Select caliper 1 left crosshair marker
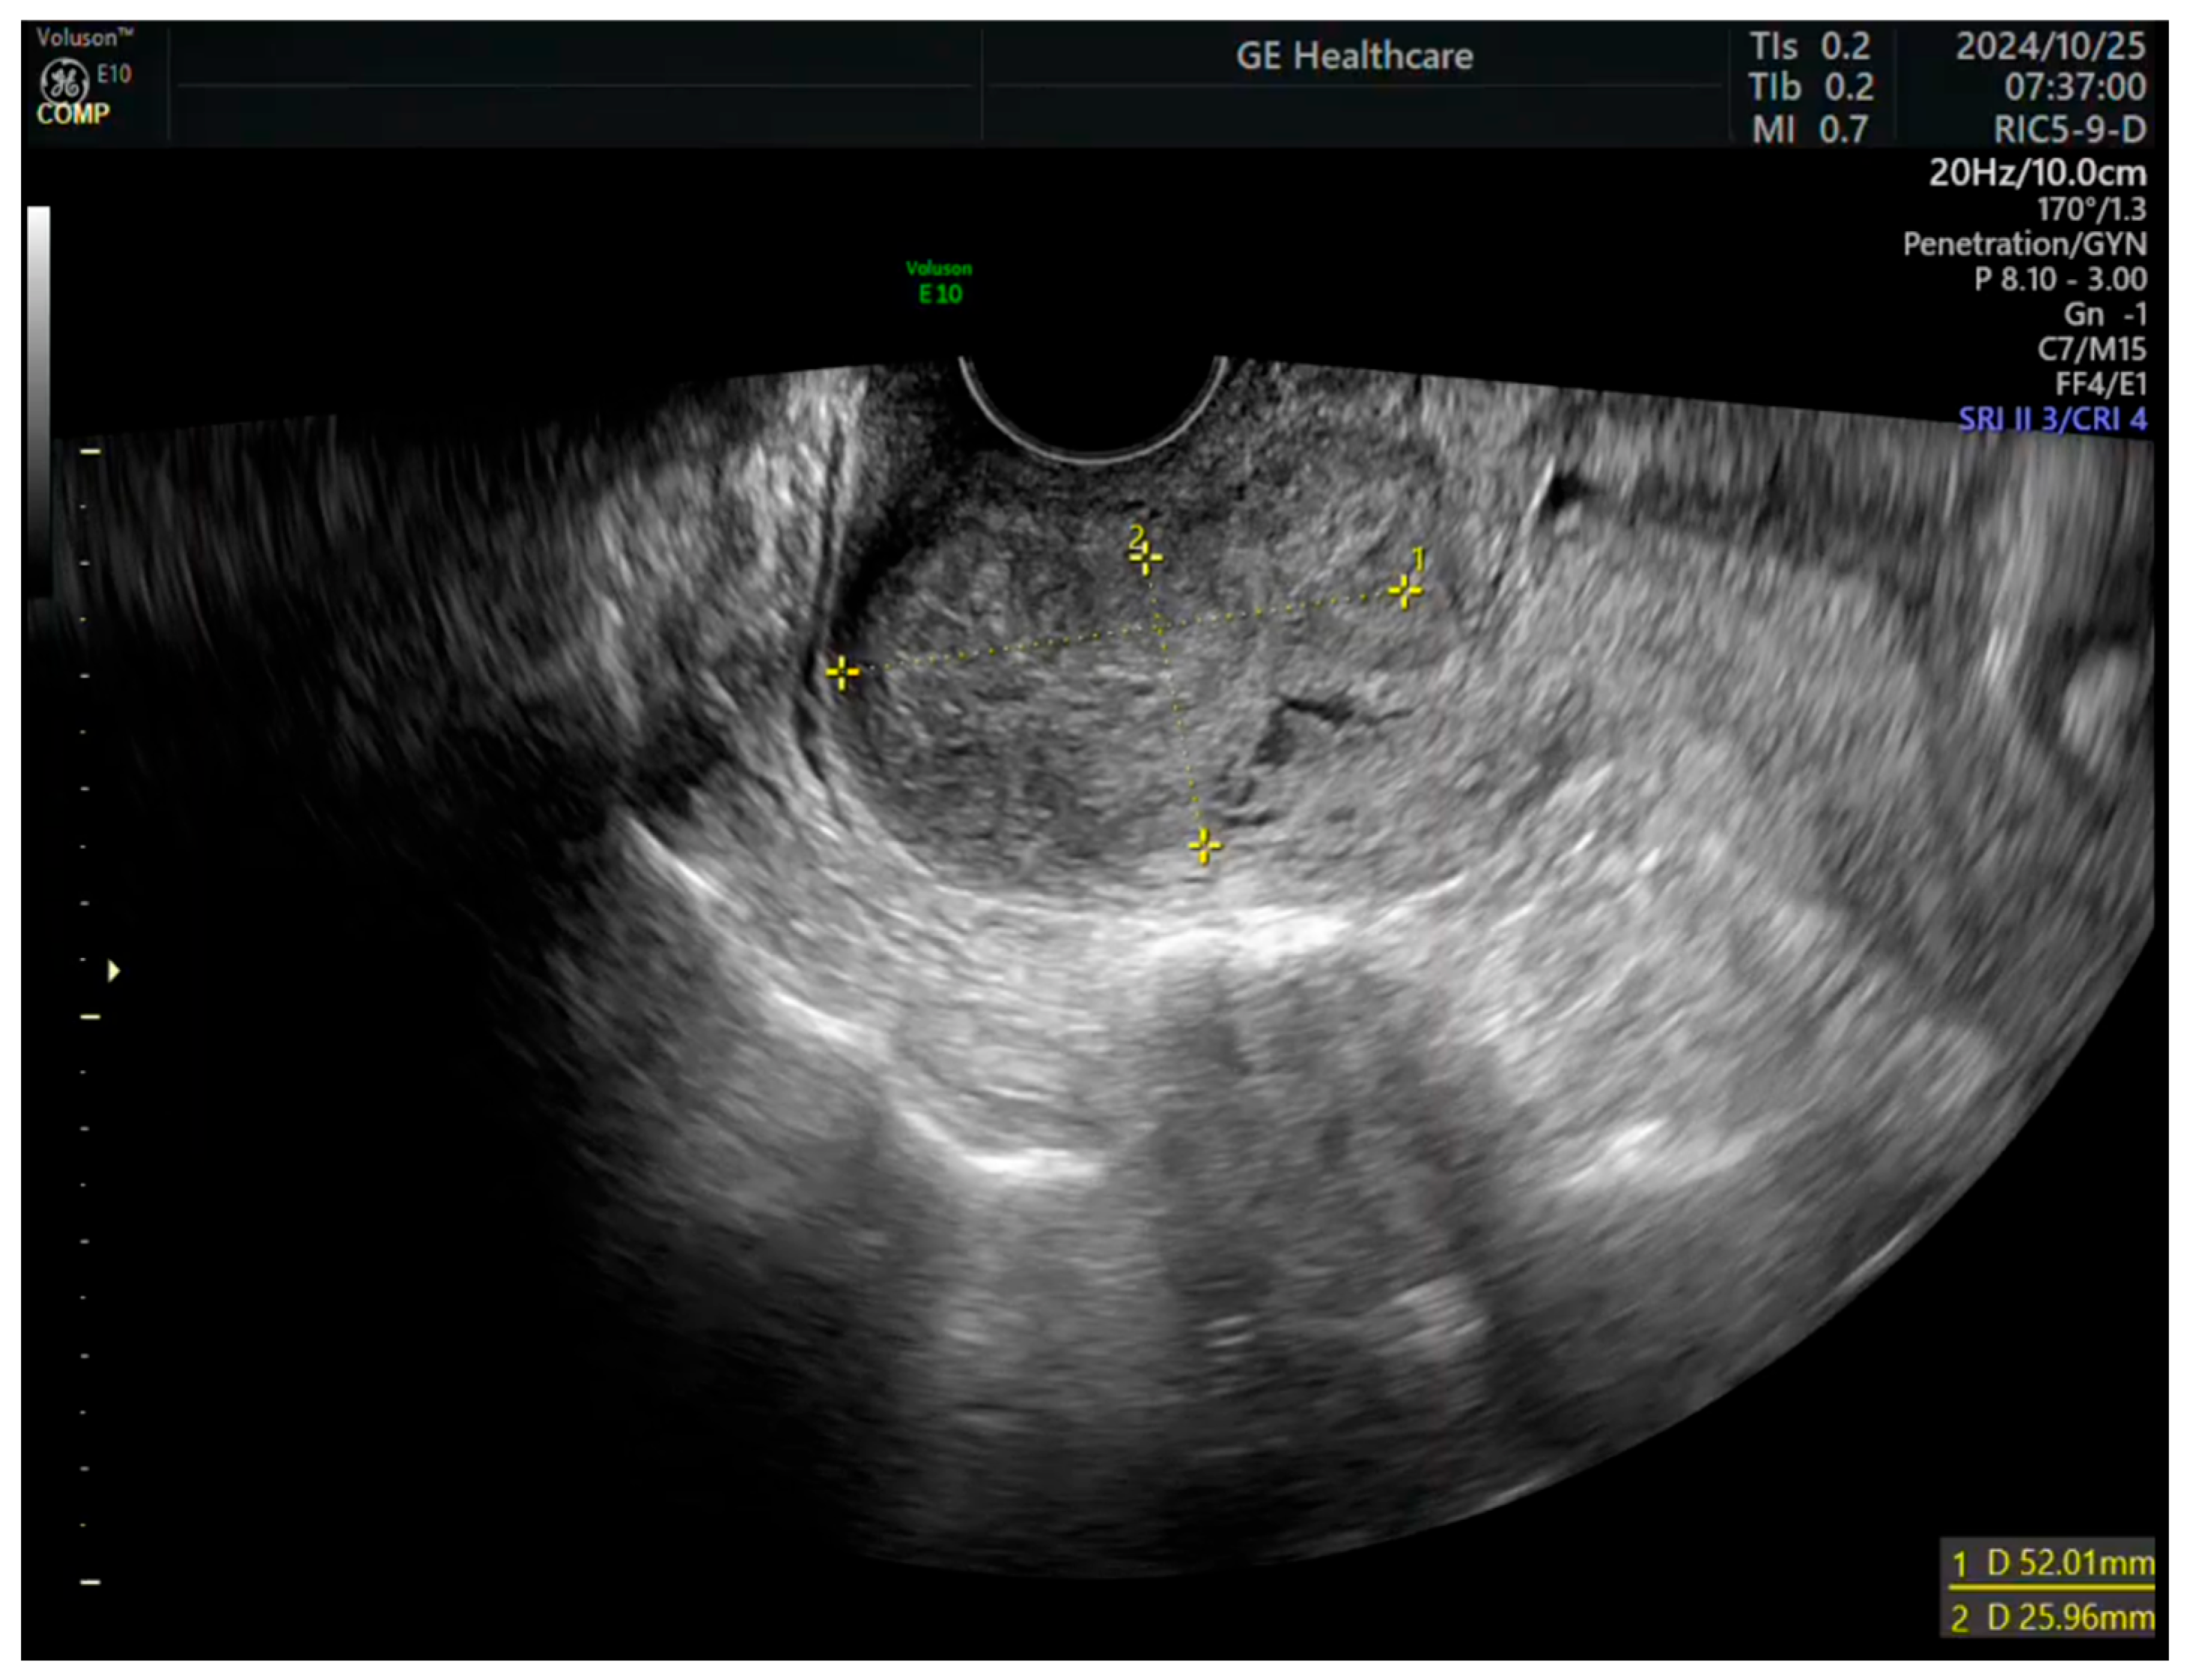 842,673
